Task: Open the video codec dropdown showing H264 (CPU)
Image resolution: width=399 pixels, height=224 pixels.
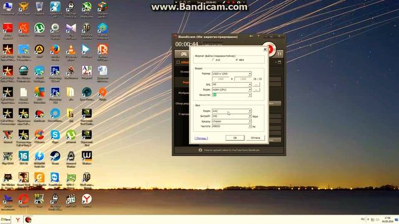Action: (x=231, y=90)
